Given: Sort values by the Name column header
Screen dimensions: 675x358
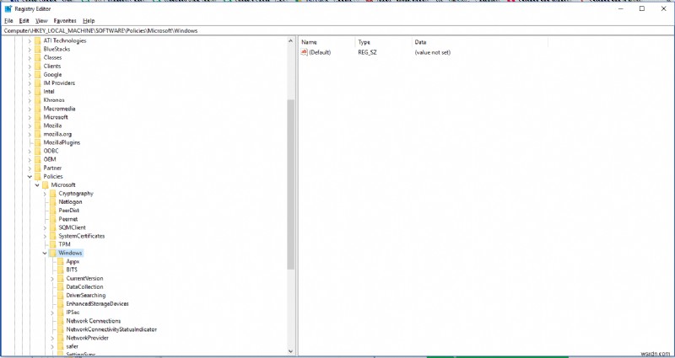Looking at the screenshot, I should point(309,41).
